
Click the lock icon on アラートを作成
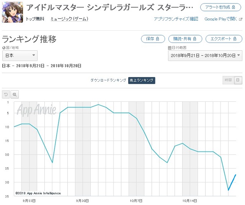pyautogui.click(x=234, y=7)
